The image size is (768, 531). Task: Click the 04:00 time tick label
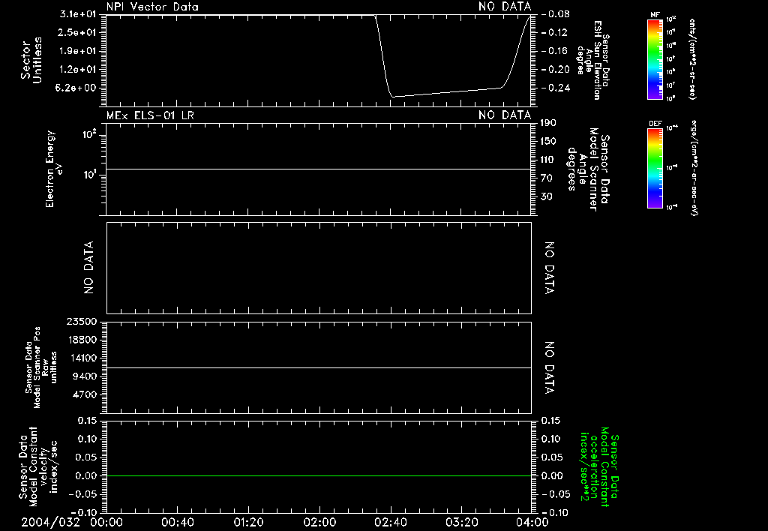click(x=532, y=522)
